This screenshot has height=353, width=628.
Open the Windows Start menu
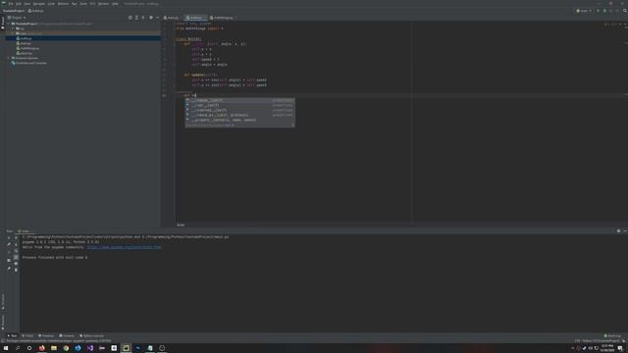(x=6, y=348)
